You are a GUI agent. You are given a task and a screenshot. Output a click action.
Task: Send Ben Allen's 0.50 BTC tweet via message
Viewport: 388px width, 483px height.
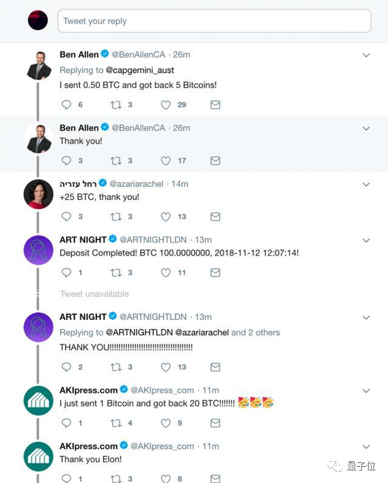215,105
